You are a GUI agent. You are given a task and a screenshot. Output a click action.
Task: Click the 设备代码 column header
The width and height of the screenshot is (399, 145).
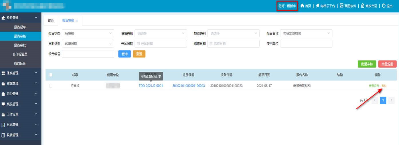(226, 75)
